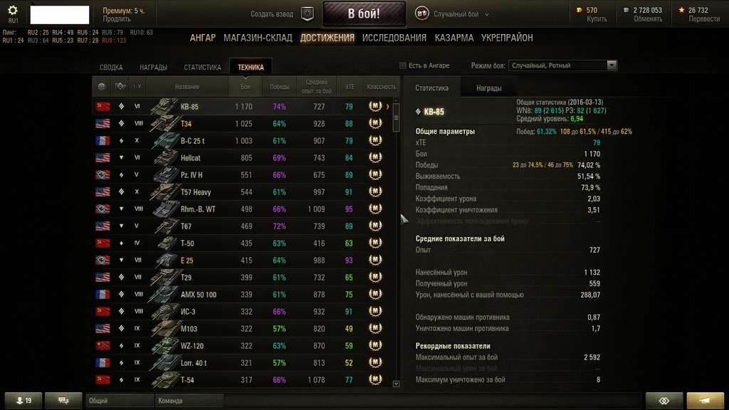Switch to the Награды tab in the right panel
This screenshot has width=729, height=410.
pyautogui.click(x=488, y=88)
